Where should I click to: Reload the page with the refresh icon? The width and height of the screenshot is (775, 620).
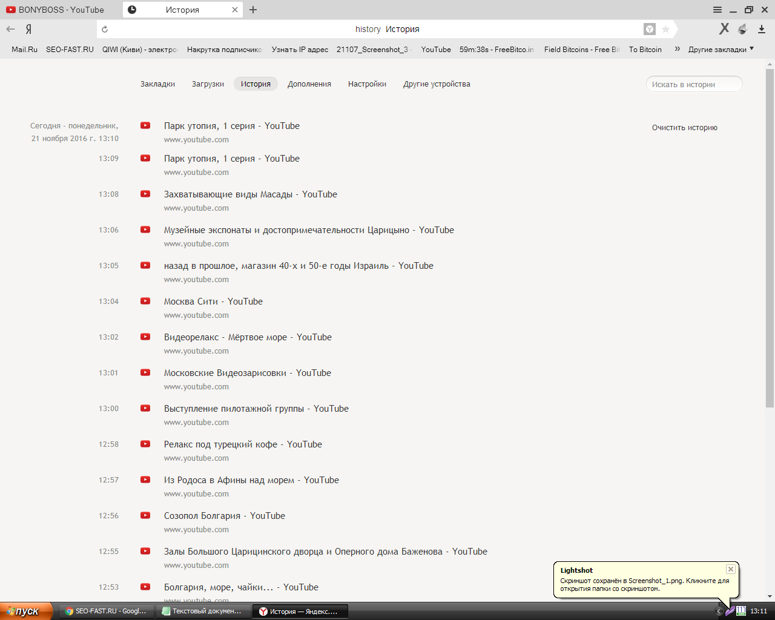click(x=105, y=29)
